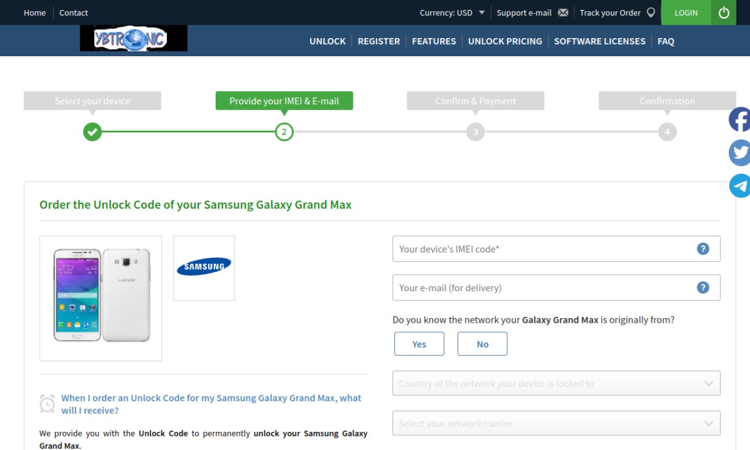The width and height of the screenshot is (750, 450).
Task: Click the Track your Order location pin icon
Action: [651, 12]
